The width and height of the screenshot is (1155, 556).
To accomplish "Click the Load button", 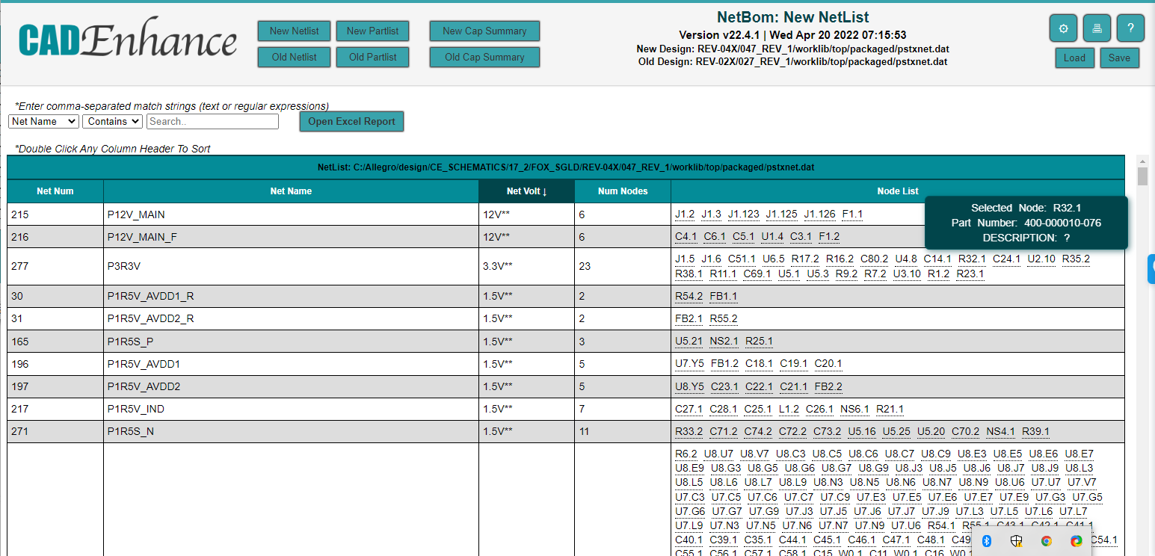I will coord(1074,58).
